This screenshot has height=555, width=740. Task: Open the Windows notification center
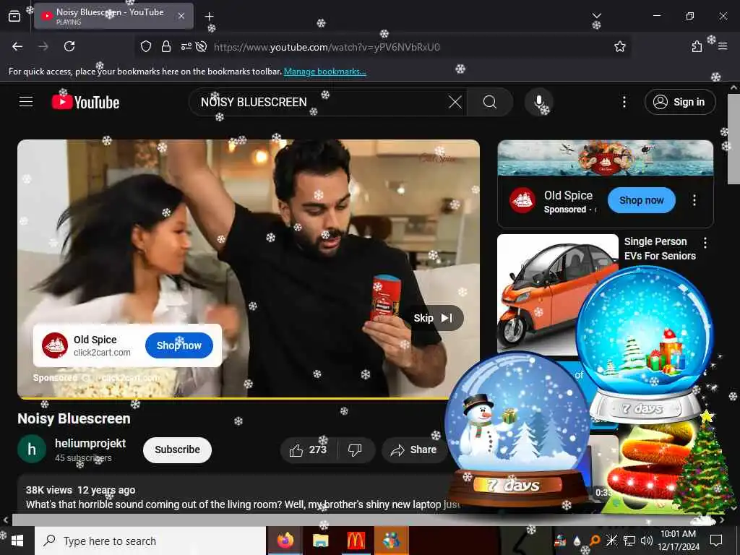716,541
